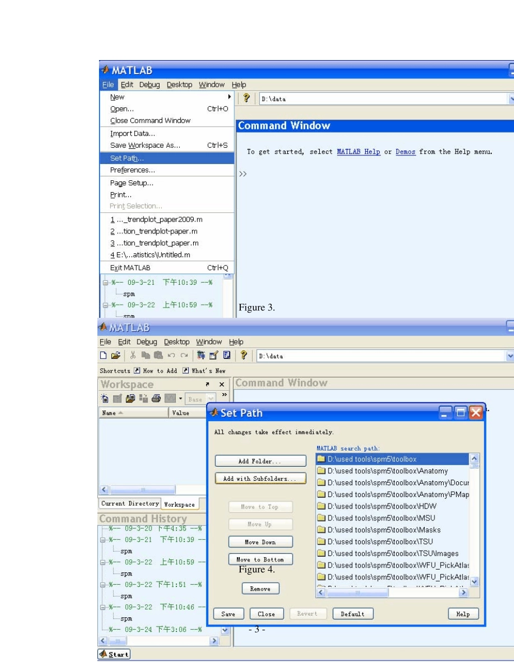Click the Value column header in Workspace

coord(187,413)
